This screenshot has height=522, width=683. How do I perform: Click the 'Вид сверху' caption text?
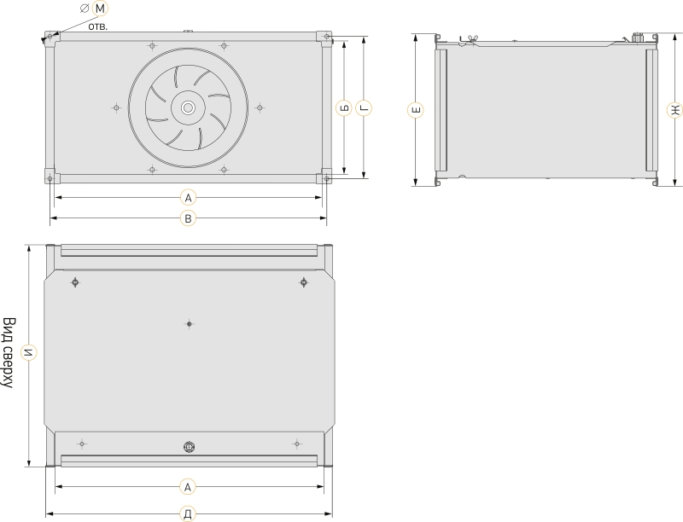tap(9, 353)
